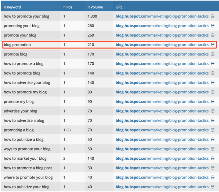Select keyword 'how to market your blog'
The width and height of the screenshot is (219, 192).
[25, 158]
